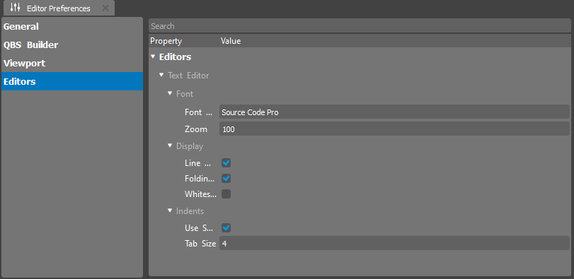This screenshot has height=279, width=574.
Task: Click the Foldin... property label
Action: tap(200, 179)
